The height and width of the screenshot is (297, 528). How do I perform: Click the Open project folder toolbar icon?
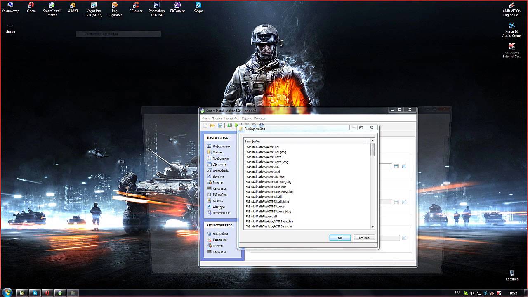(x=212, y=125)
